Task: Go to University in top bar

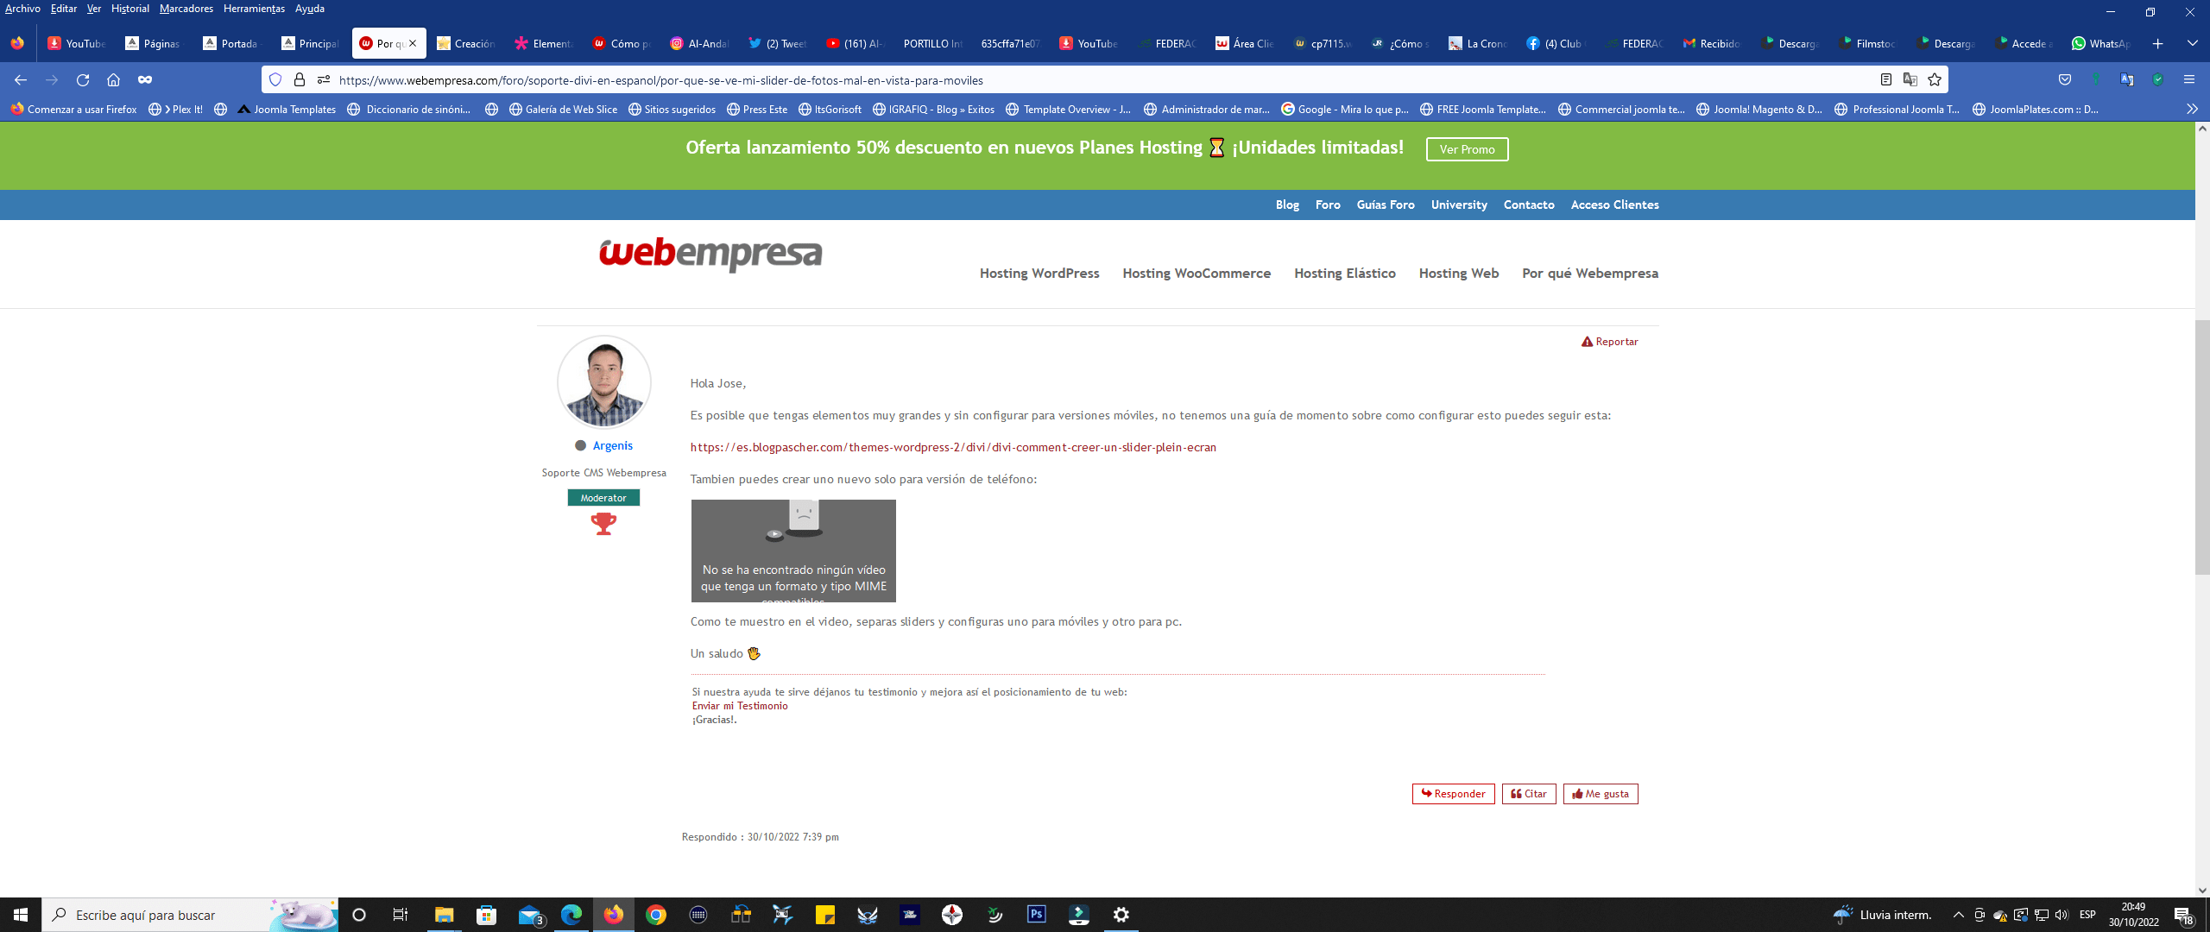Action: (1459, 205)
